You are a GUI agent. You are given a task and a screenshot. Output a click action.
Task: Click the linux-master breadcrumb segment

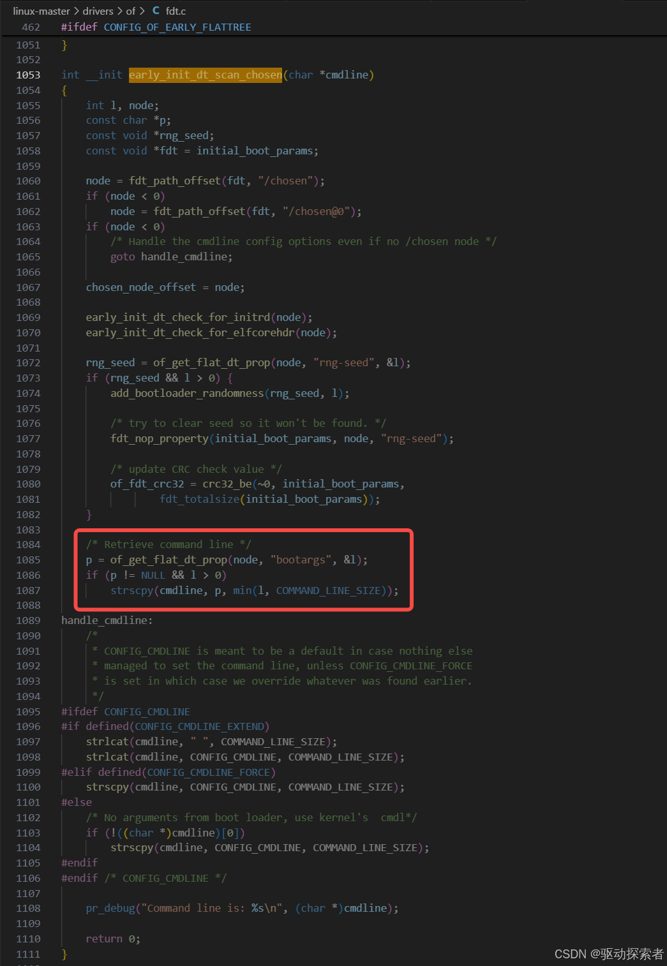coord(41,11)
